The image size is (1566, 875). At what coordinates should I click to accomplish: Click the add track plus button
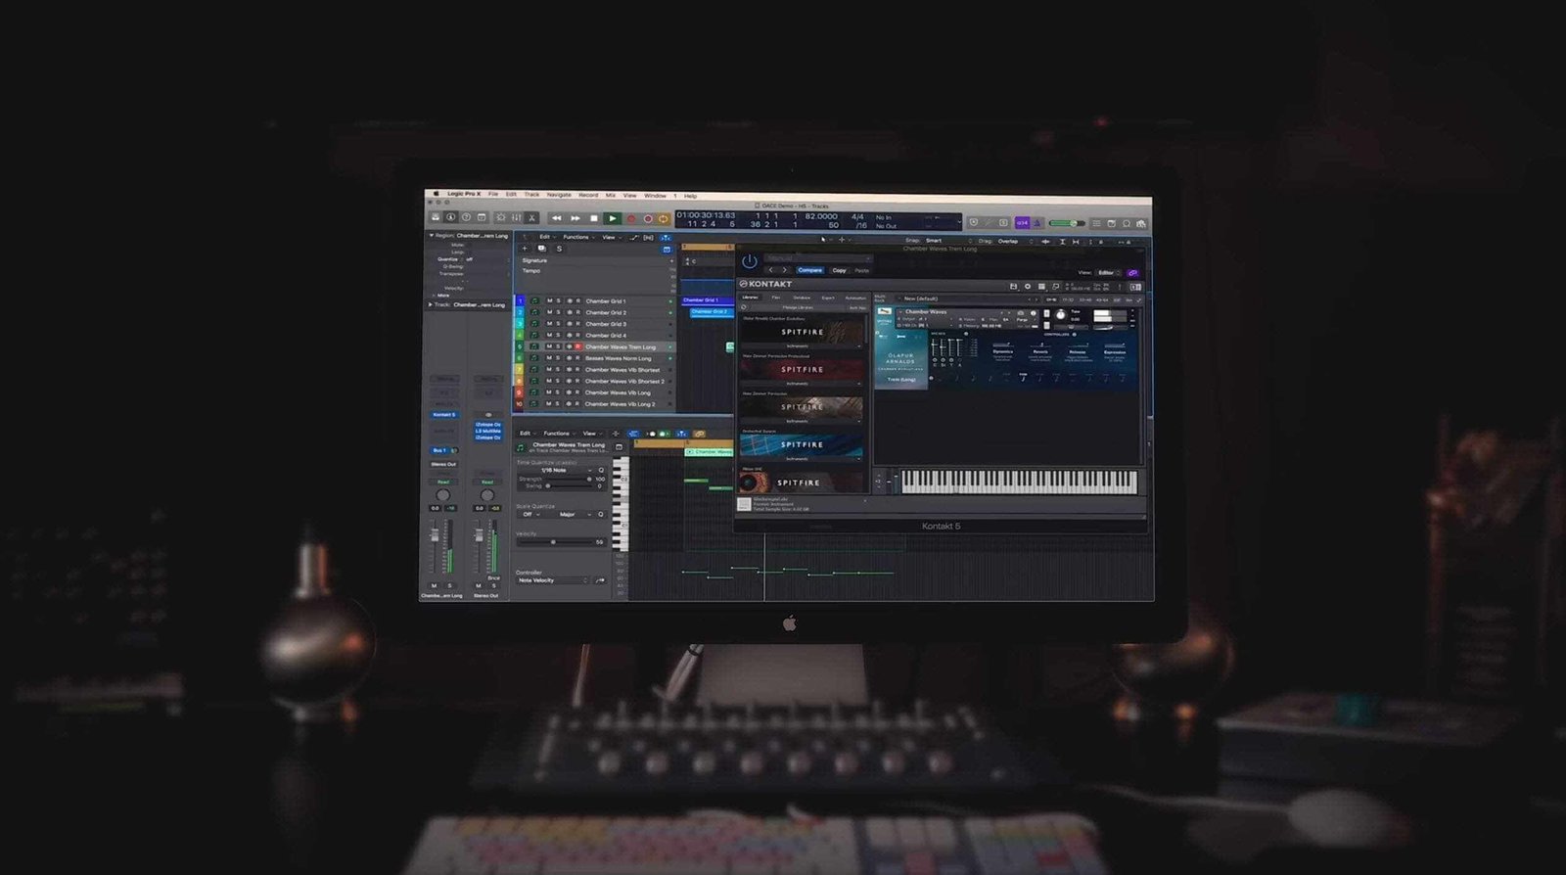coord(525,249)
